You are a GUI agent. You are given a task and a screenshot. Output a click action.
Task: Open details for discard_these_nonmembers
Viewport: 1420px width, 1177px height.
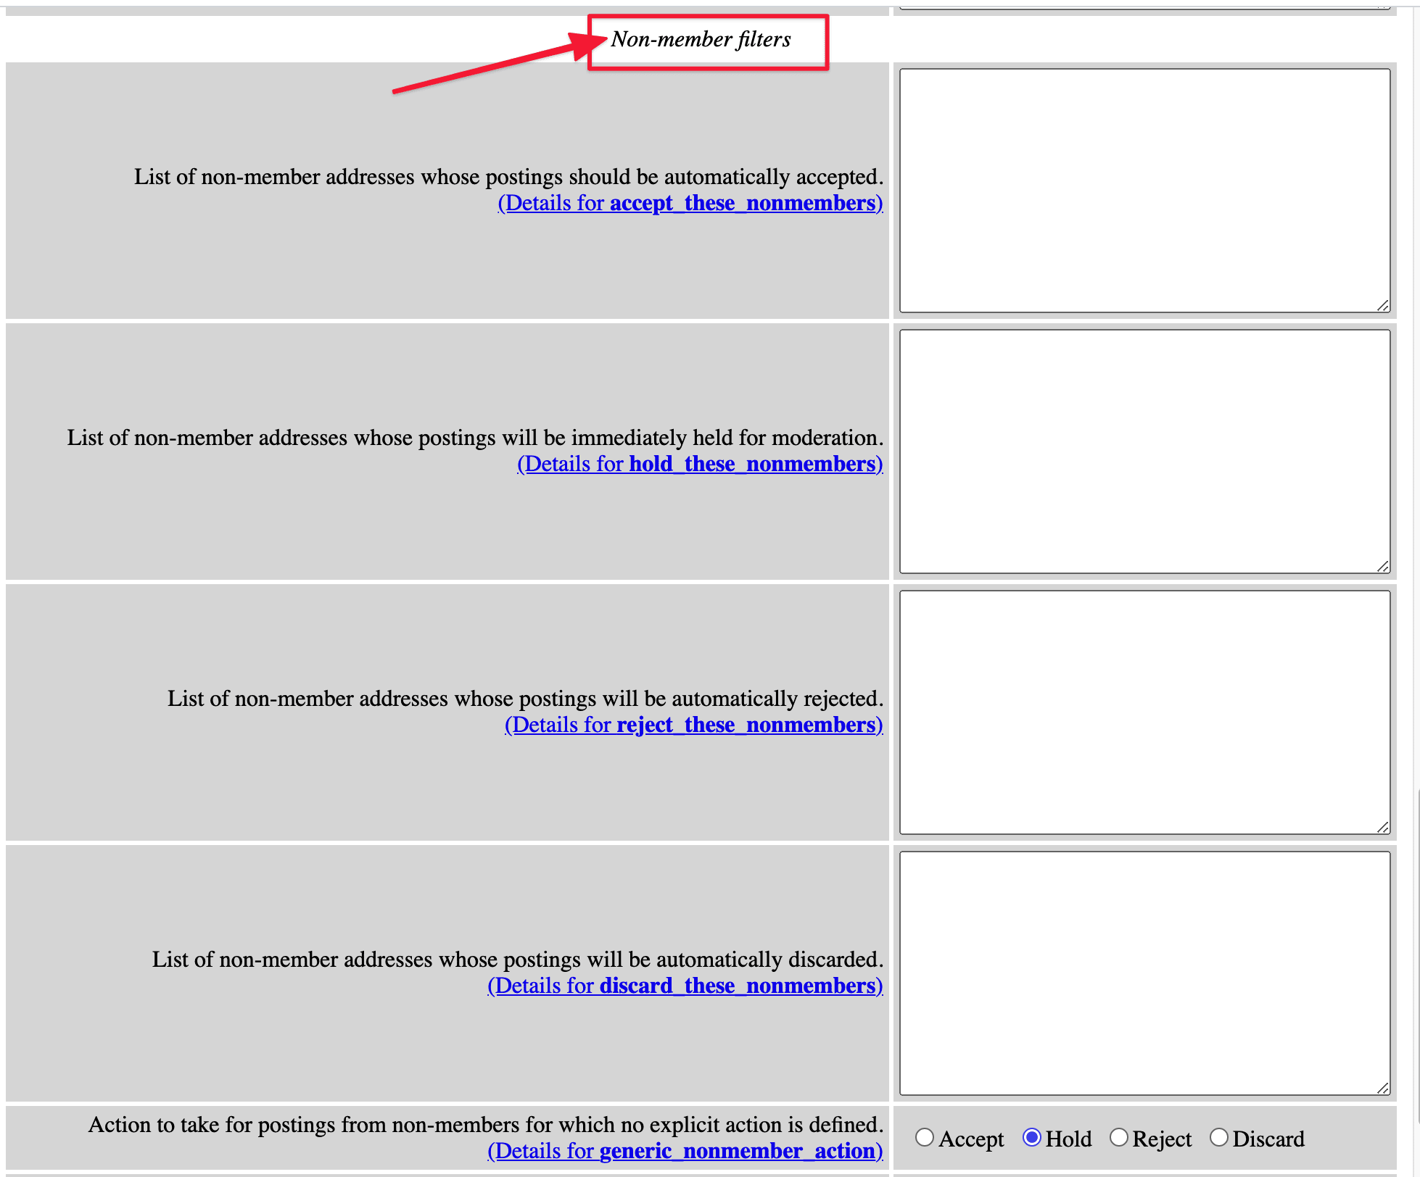point(685,986)
